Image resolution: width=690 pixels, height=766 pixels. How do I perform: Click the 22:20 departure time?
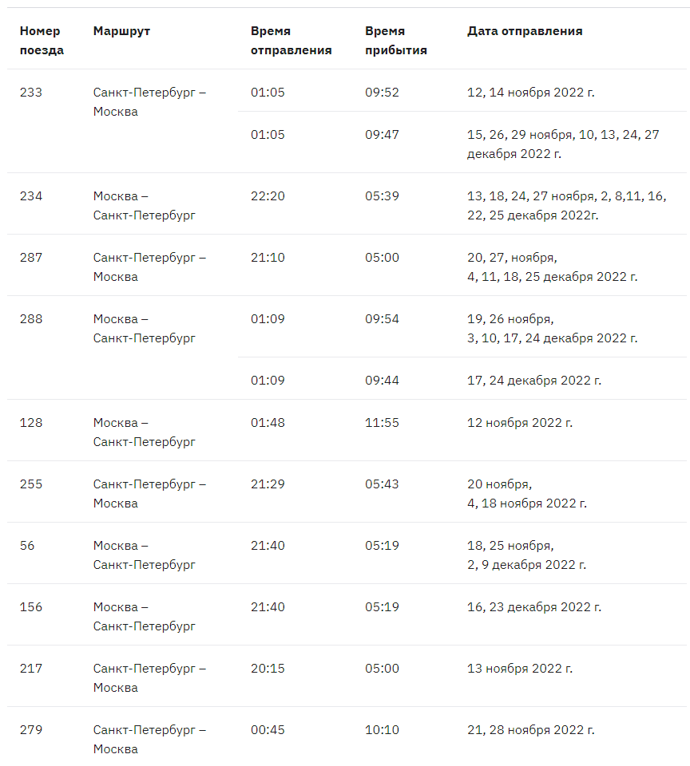(x=268, y=196)
